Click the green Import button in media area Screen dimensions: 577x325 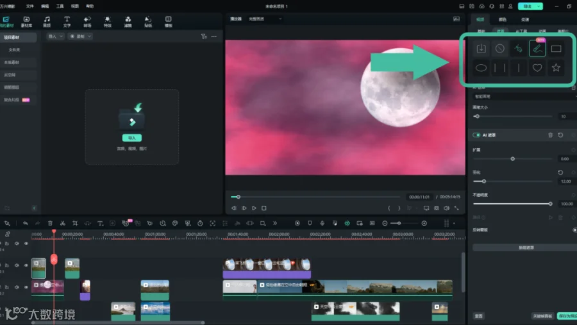(131, 138)
